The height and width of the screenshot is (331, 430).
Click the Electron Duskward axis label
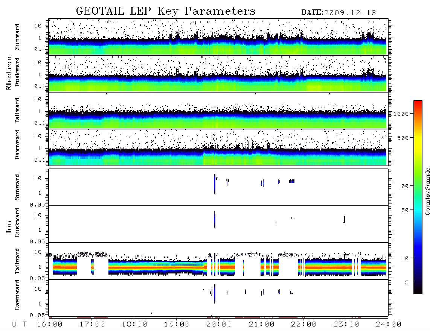[17, 72]
